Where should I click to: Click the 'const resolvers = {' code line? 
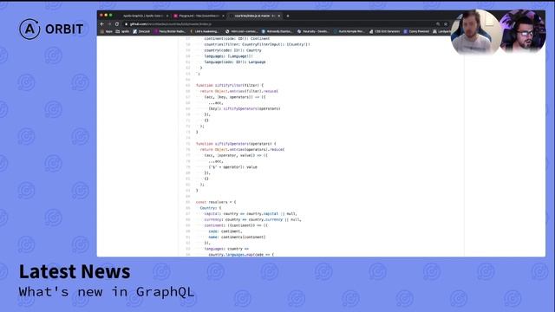(216, 202)
